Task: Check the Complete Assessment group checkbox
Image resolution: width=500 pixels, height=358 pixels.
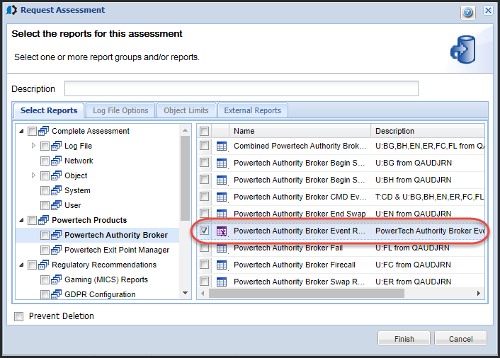Action: (x=32, y=131)
